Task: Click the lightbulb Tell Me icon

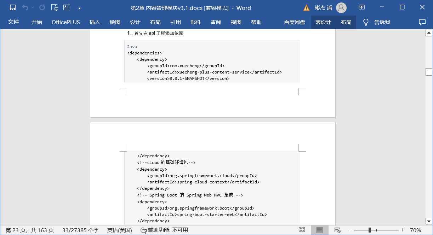Action: (366, 22)
